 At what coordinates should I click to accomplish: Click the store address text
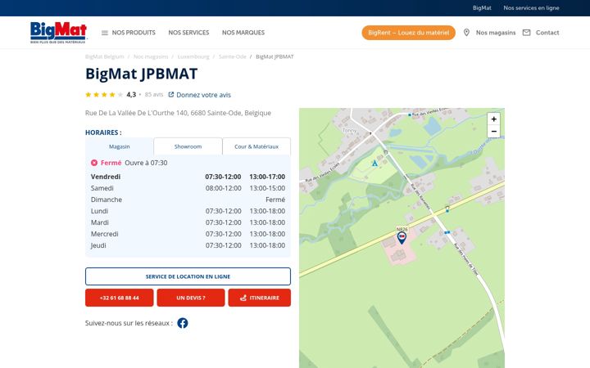[x=178, y=113]
